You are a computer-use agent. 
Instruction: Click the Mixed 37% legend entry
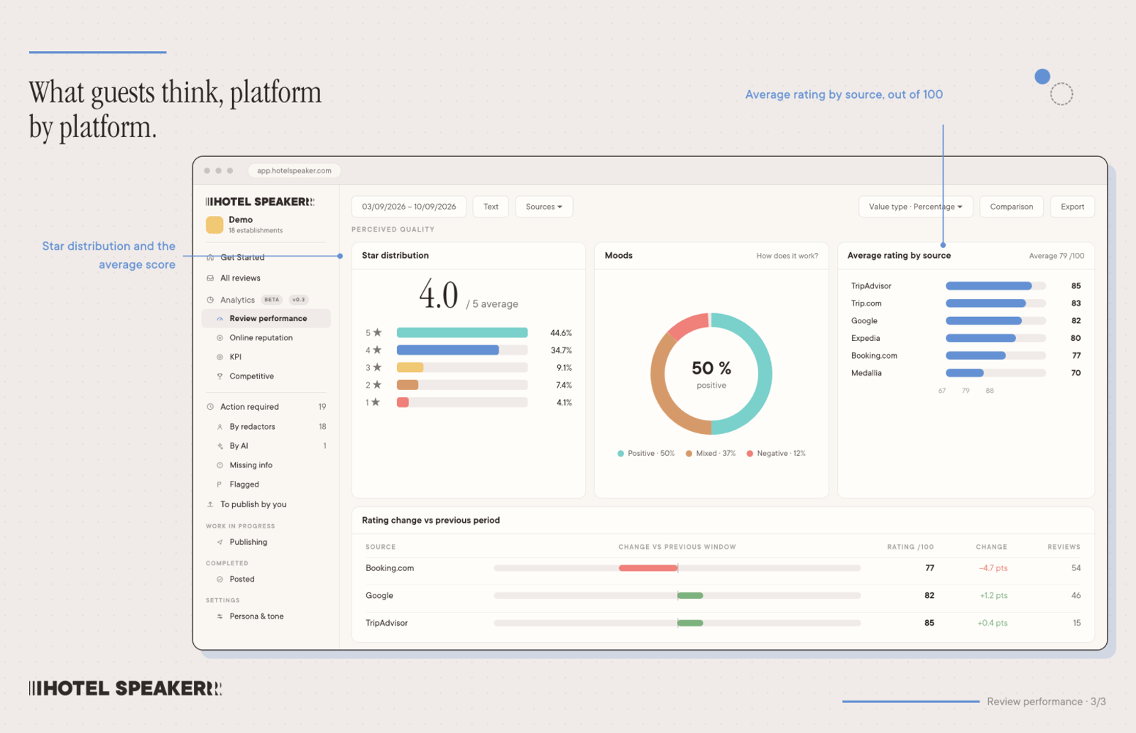711,453
